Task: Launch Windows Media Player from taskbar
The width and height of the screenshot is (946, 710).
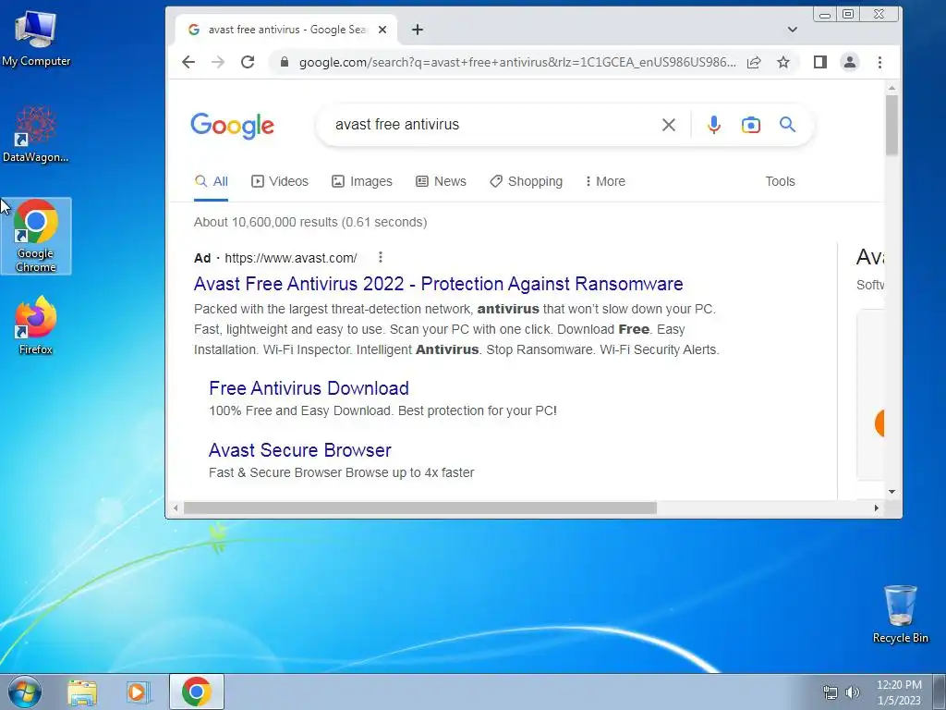Action: (x=139, y=692)
